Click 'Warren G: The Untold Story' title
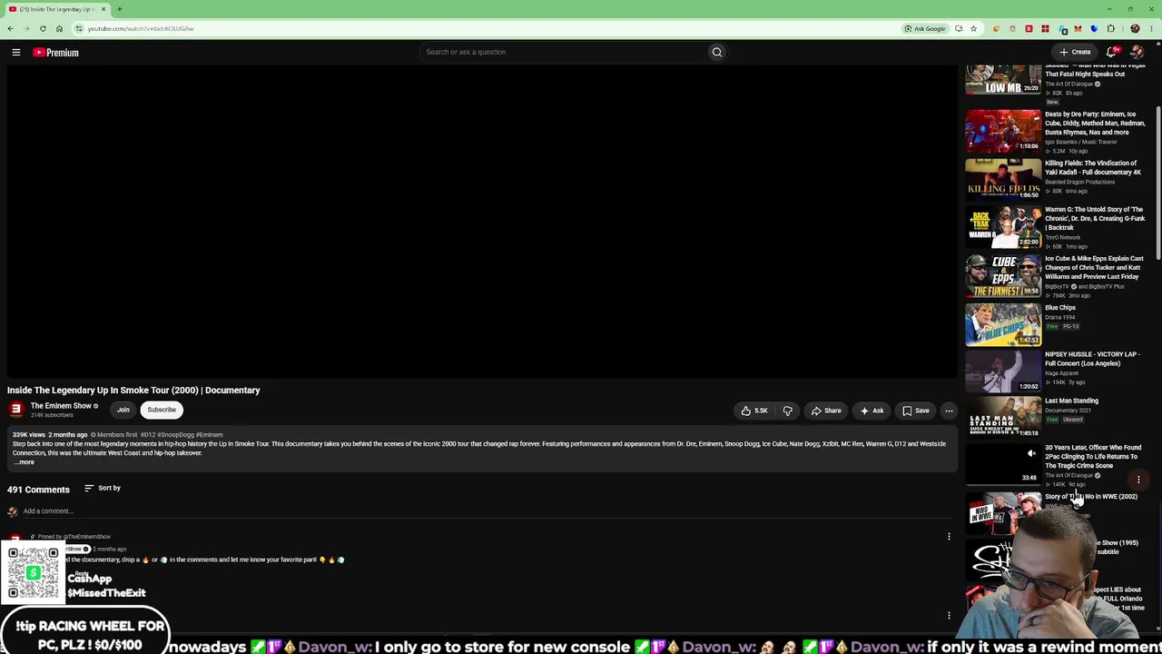This screenshot has height=654, width=1162. pos(1095,219)
